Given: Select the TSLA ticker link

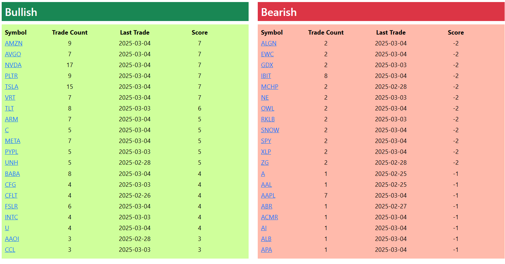Looking at the screenshot, I should pos(12,87).
